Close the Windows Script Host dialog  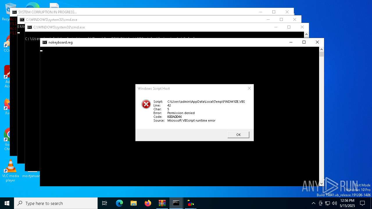coord(249,88)
